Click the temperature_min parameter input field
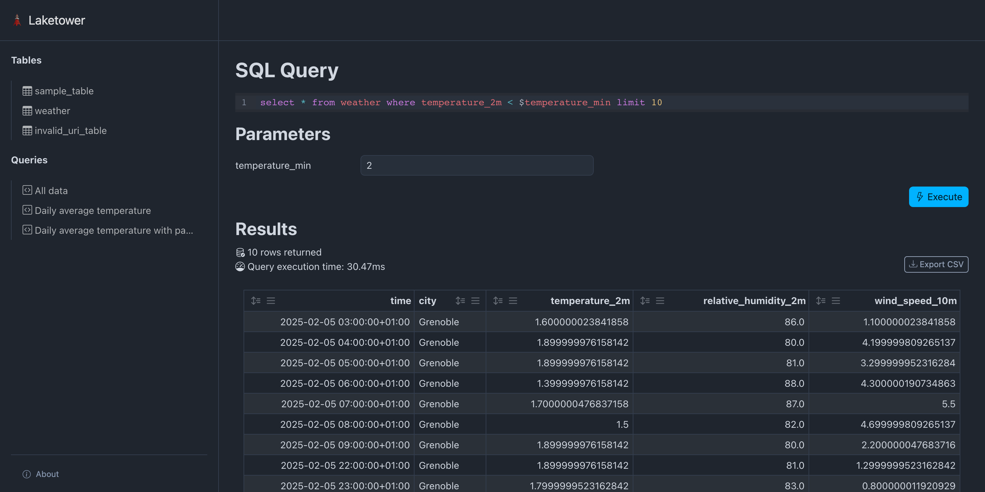Screen dimensions: 985x492 [476, 165]
